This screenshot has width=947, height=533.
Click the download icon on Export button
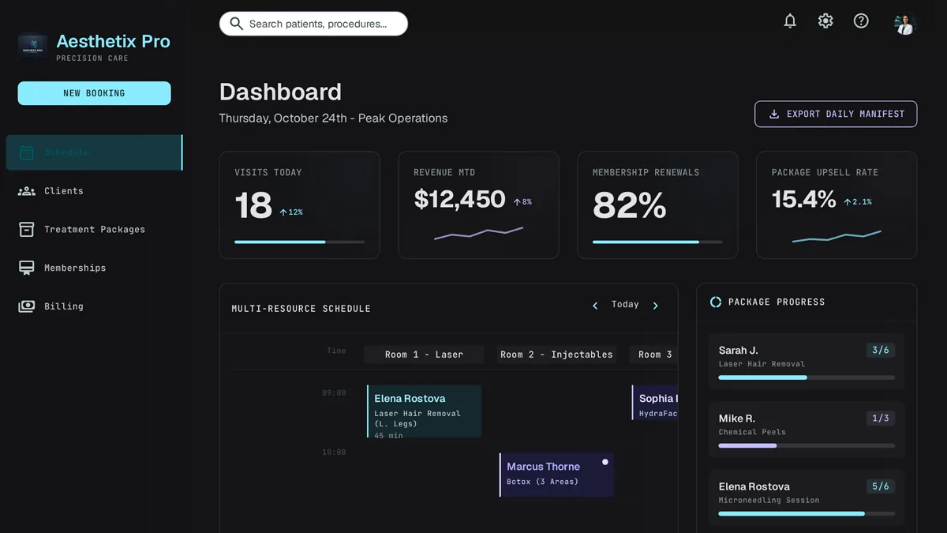[x=774, y=114]
